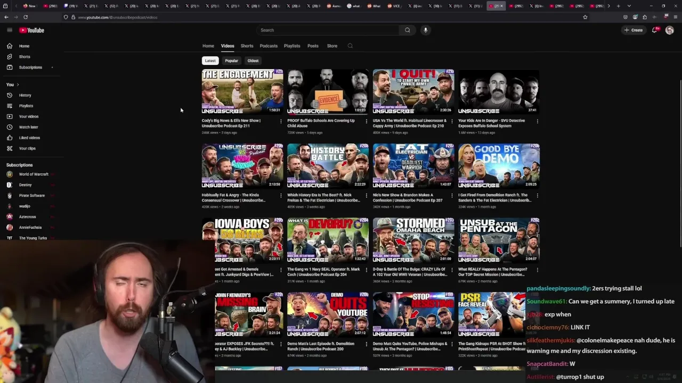Open a new browser tab with plus

point(618,6)
